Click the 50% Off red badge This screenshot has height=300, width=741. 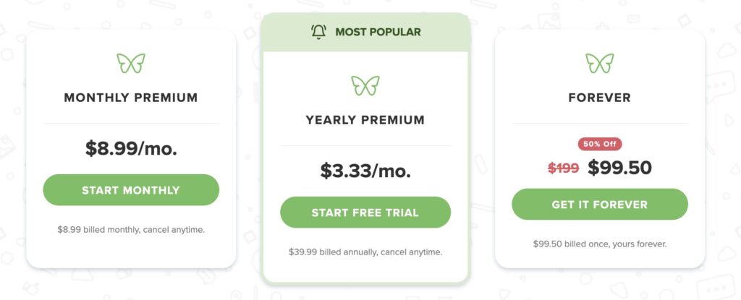click(600, 144)
